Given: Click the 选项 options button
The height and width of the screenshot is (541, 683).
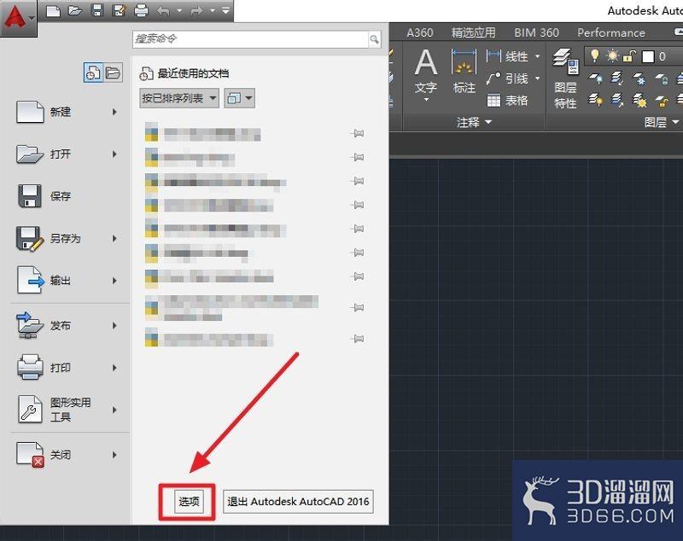Looking at the screenshot, I should [189, 502].
